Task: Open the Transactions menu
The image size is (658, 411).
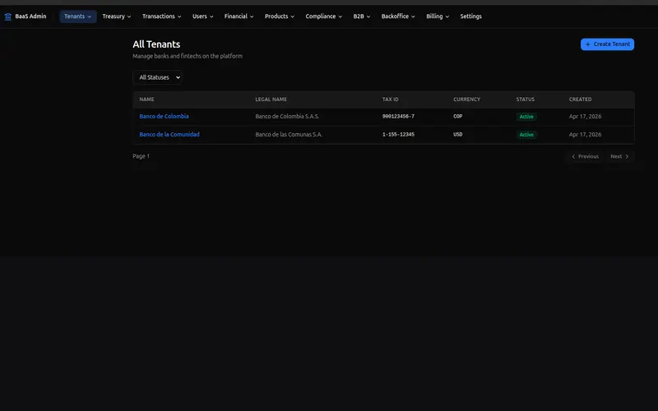Action: (161, 16)
